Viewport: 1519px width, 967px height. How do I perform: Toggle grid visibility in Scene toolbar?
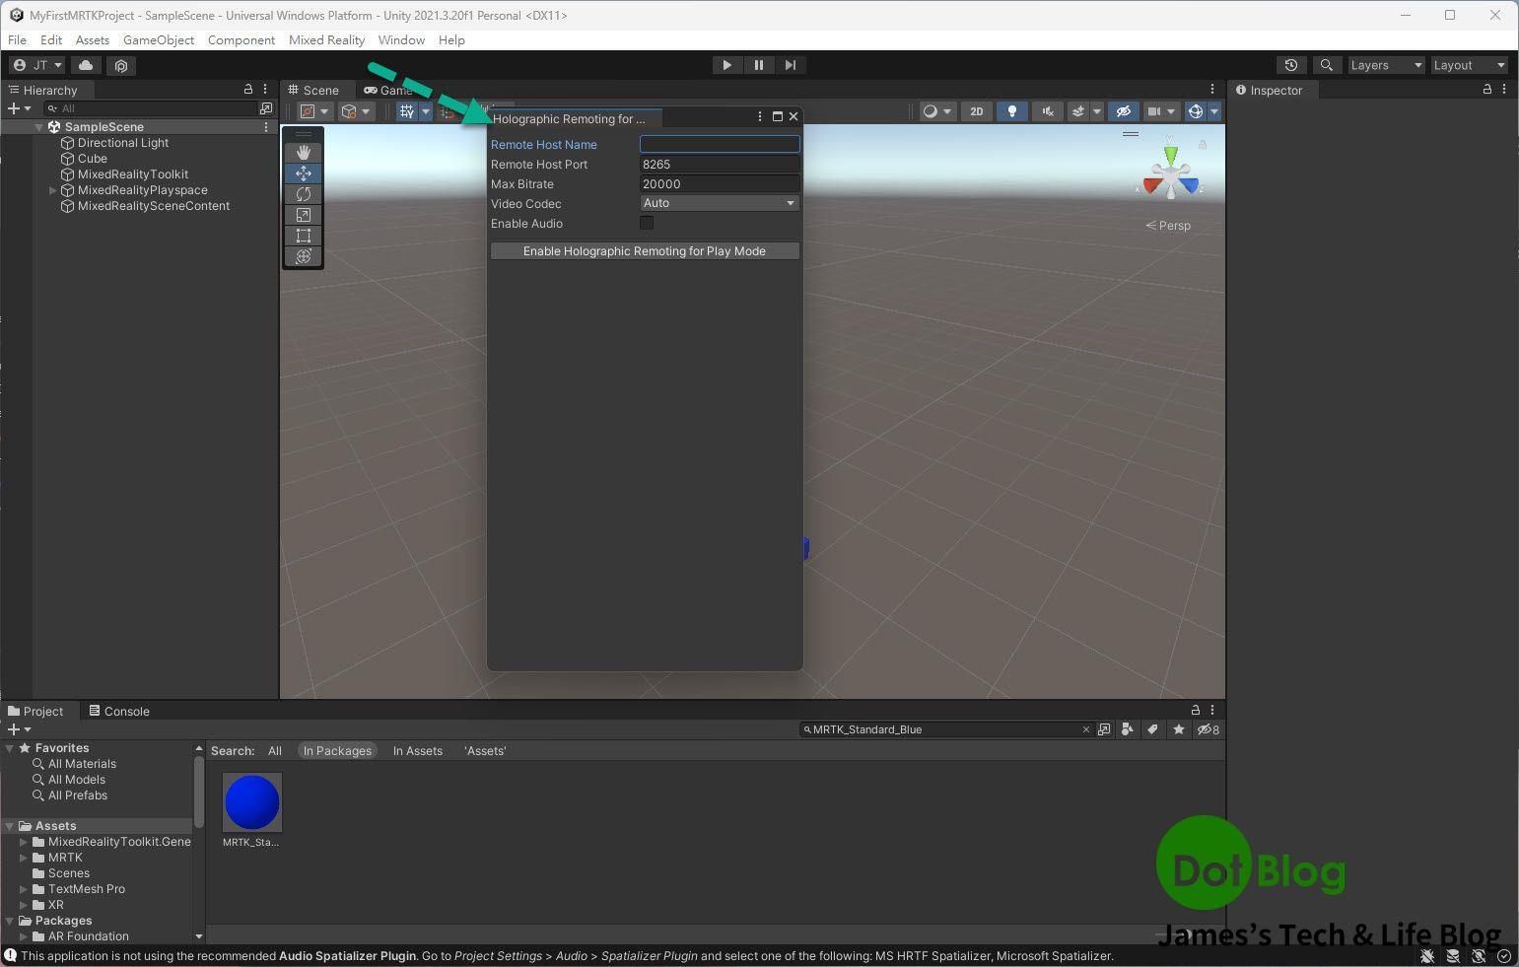click(406, 111)
